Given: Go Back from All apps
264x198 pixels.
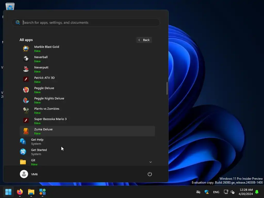Looking at the screenshot, I should [x=144, y=40].
